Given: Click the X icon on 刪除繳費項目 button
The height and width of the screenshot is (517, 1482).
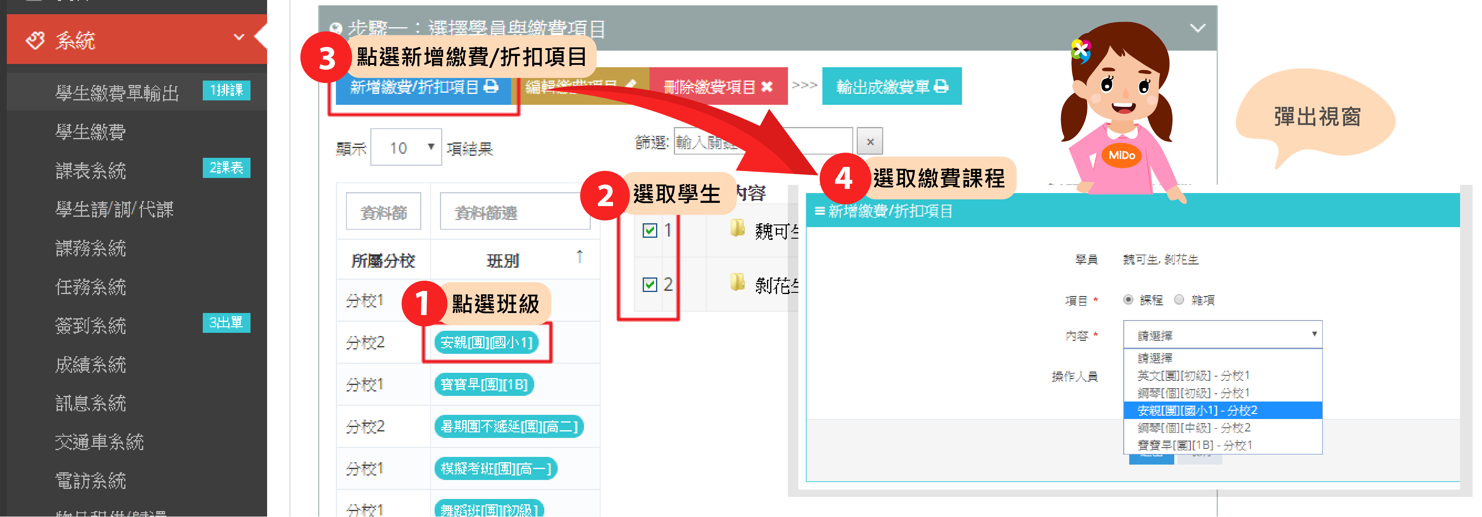Looking at the screenshot, I should 766,87.
